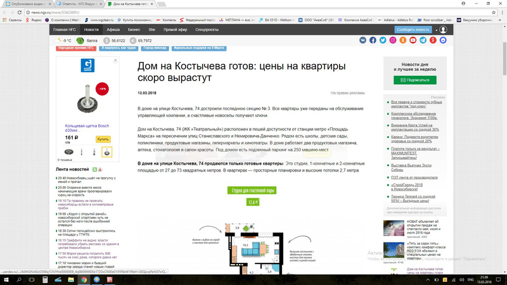Open ad link ПЭТ лента от производителя

[x=414, y=177]
